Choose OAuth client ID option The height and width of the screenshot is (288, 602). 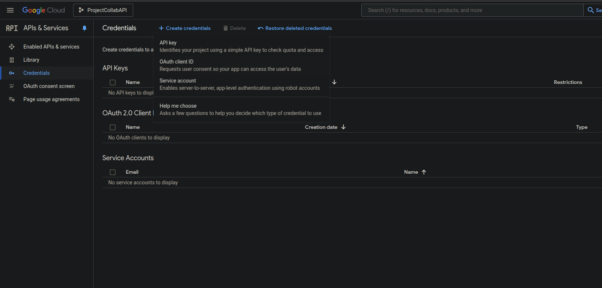tap(241, 65)
